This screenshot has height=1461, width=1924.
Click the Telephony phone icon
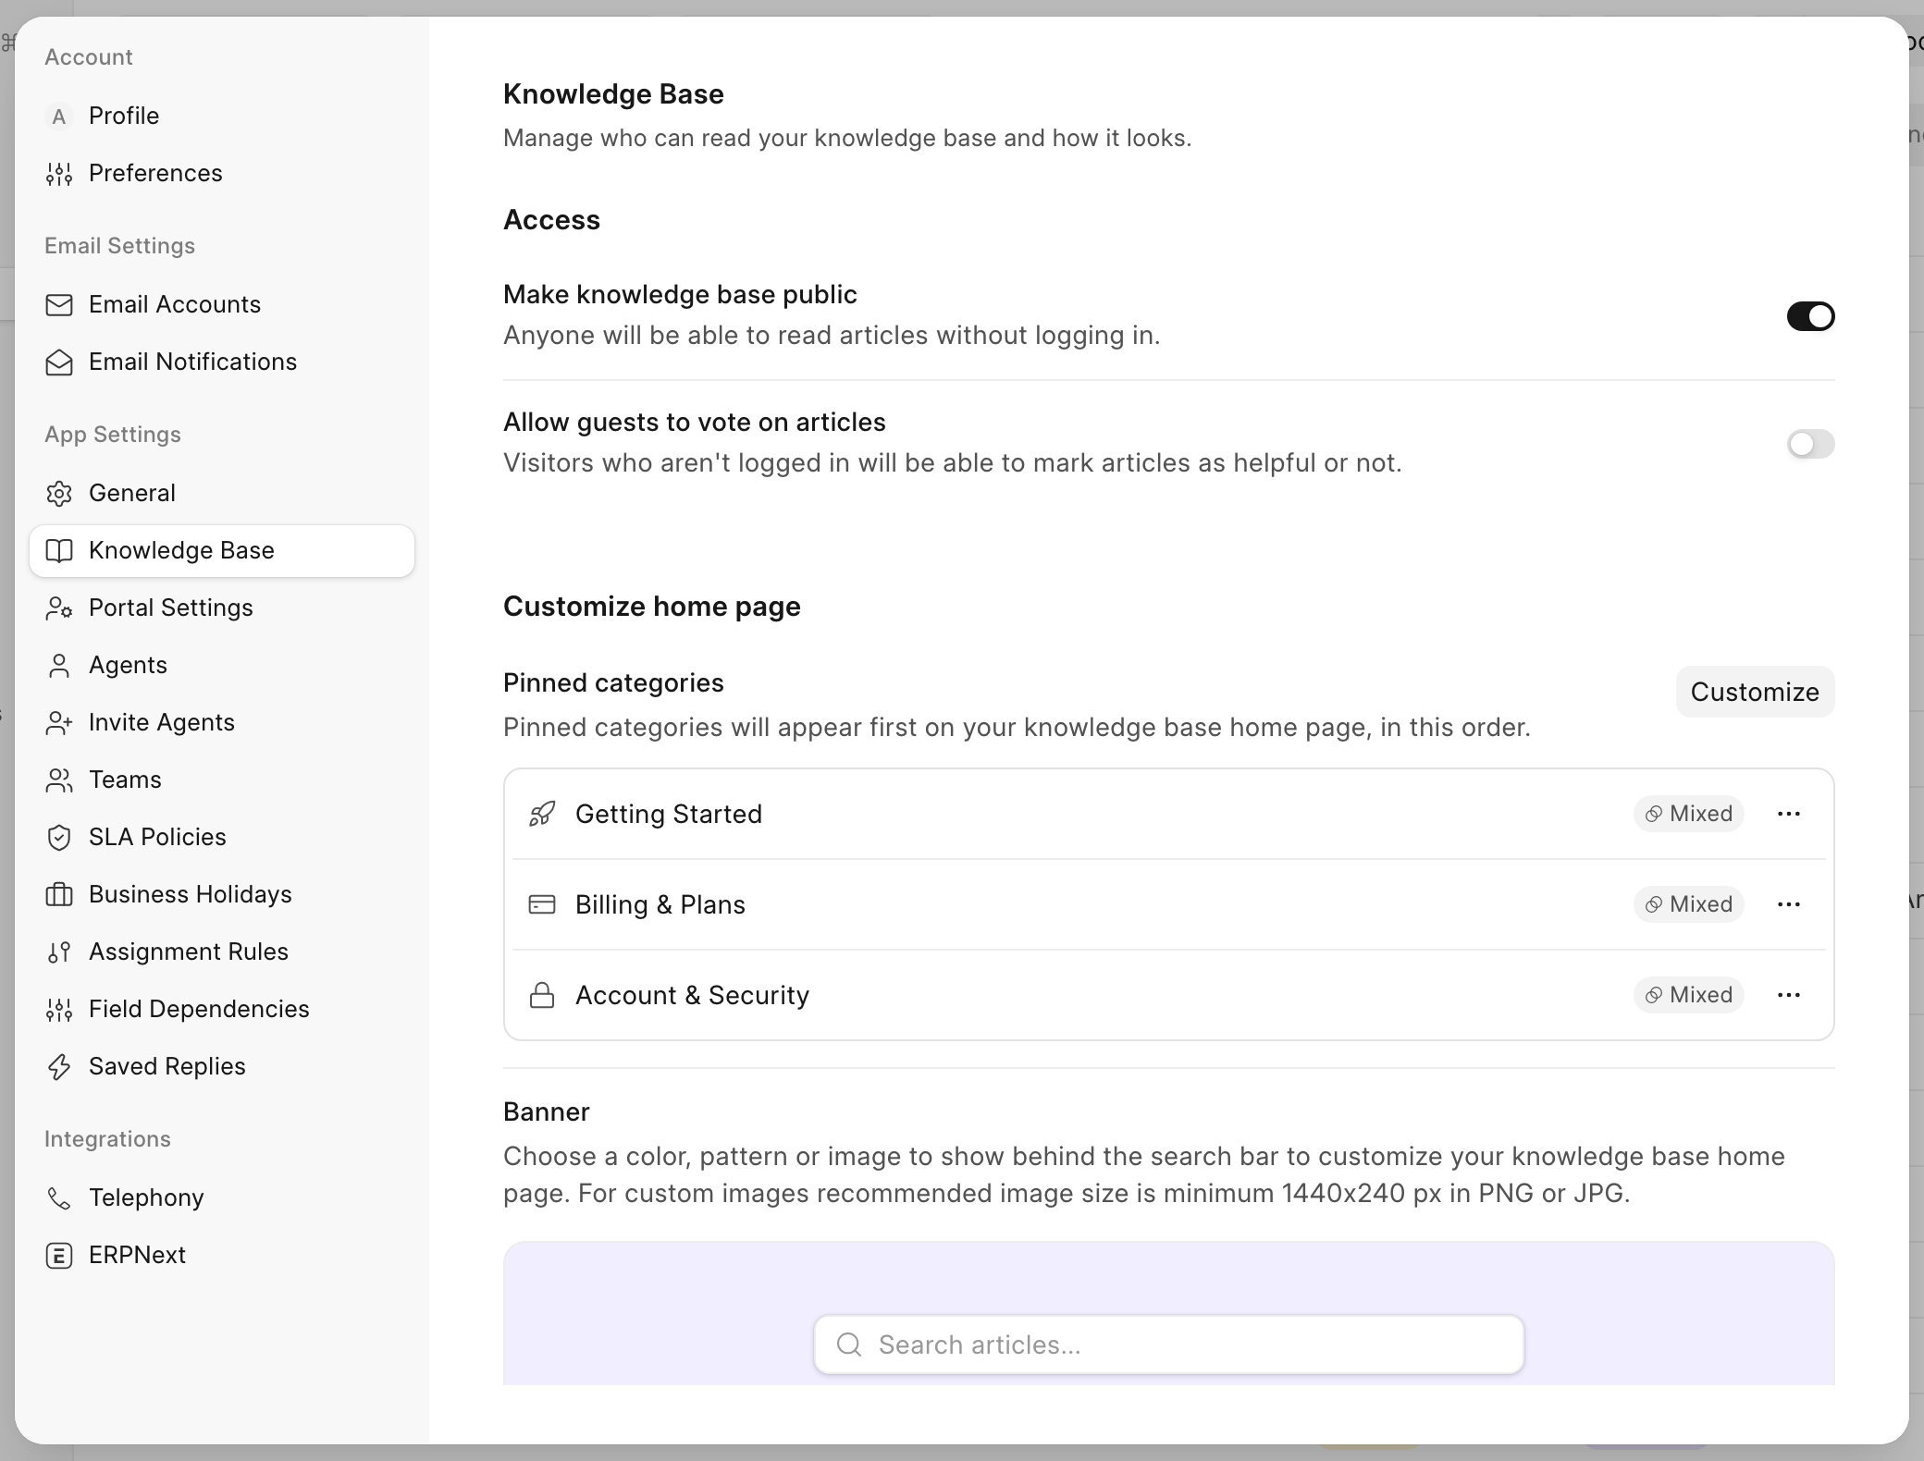(x=59, y=1198)
